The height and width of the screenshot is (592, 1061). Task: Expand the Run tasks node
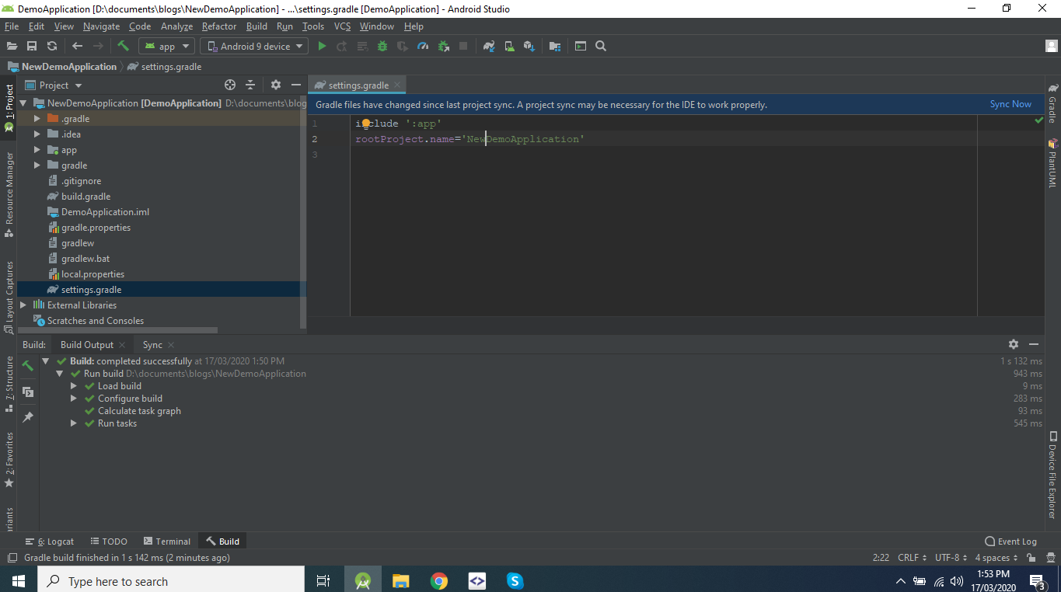tap(73, 423)
